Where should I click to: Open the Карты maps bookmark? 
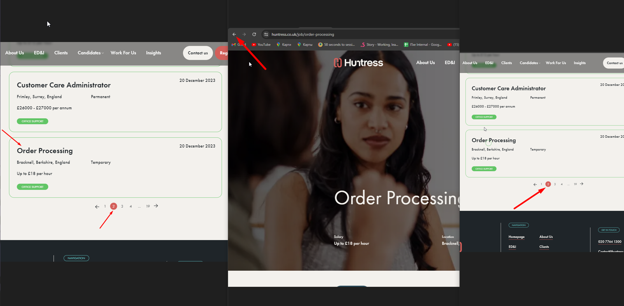305,45
